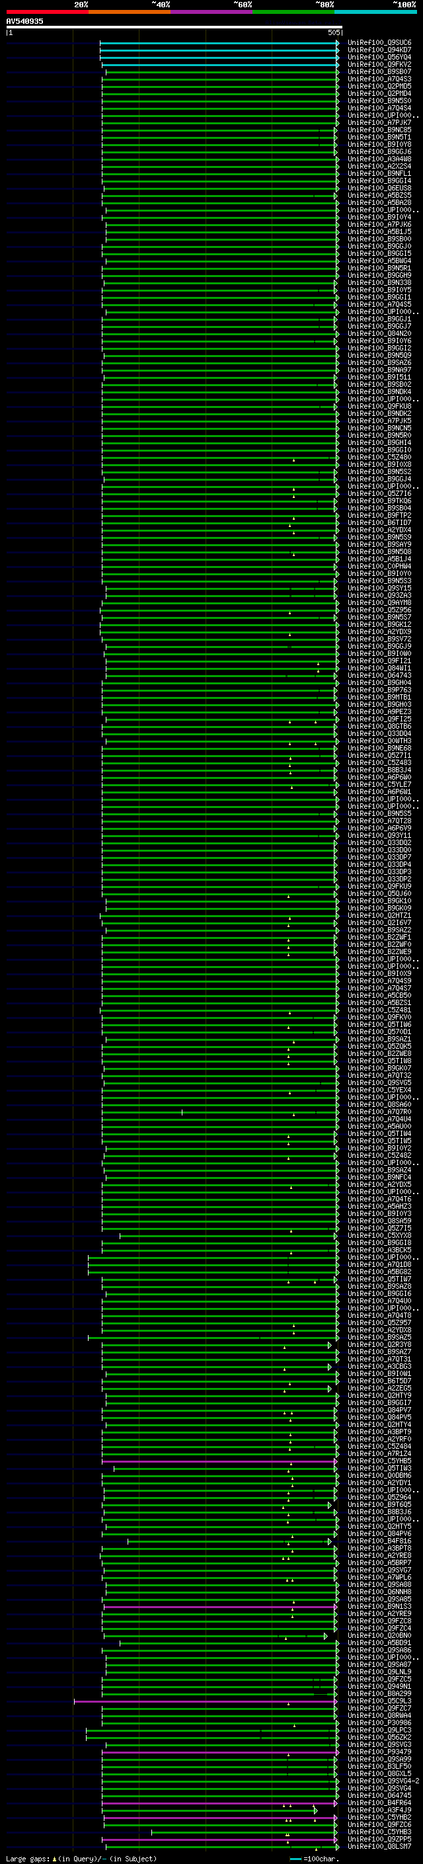Click the 505 query length marker
The width and height of the screenshot is (423, 1864).
click(333, 32)
